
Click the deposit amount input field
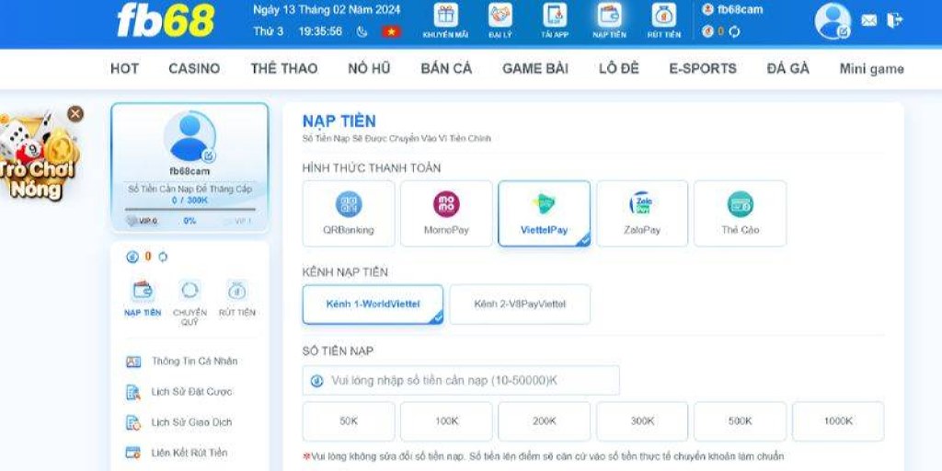click(461, 380)
